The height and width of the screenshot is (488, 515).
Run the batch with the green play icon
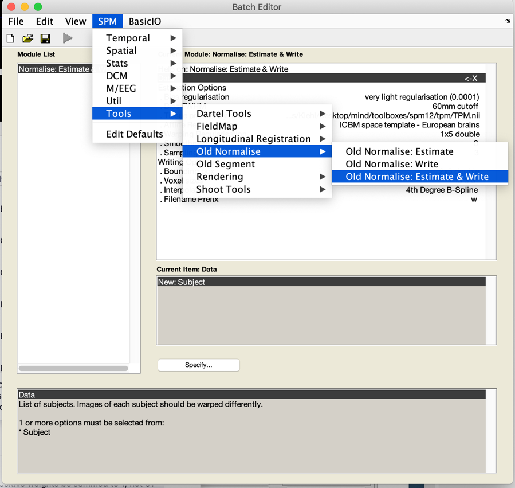tap(68, 38)
